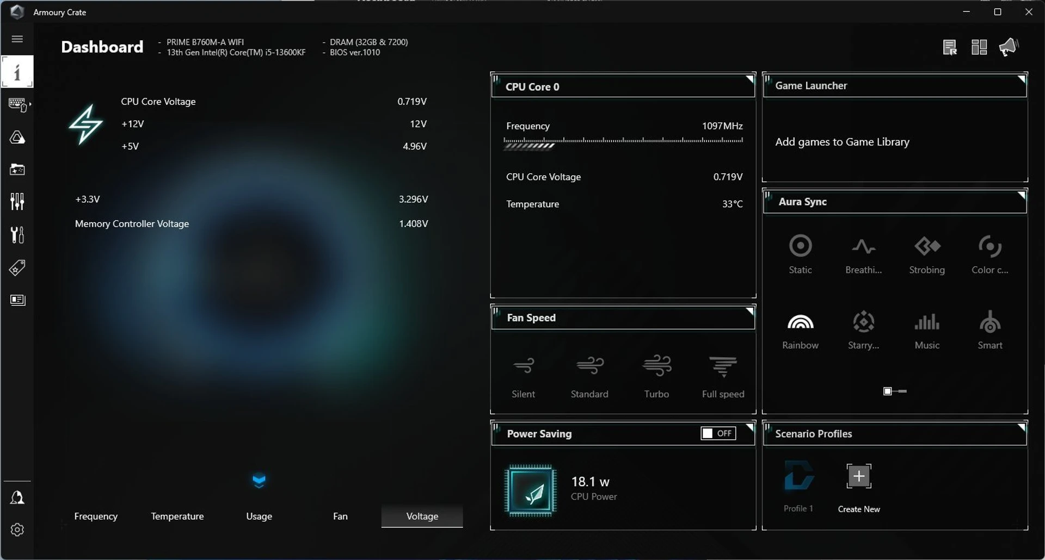Viewport: 1045px width, 560px height.
Task: Select Smart lighting effect
Action: (990, 330)
